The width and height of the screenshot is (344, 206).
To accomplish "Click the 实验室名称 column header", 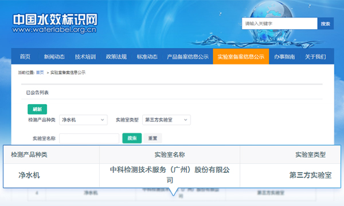I will pyautogui.click(x=170, y=154).
